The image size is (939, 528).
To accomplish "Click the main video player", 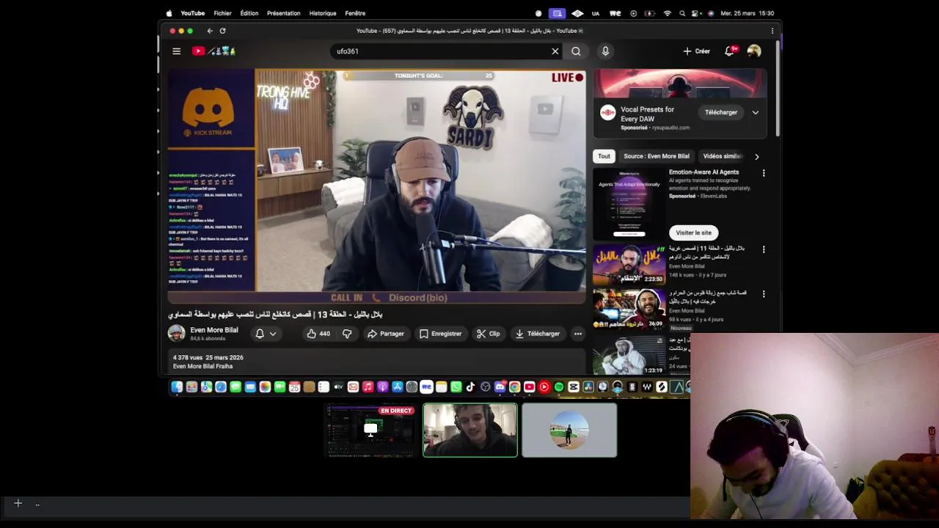I will pyautogui.click(x=377, y=186).
